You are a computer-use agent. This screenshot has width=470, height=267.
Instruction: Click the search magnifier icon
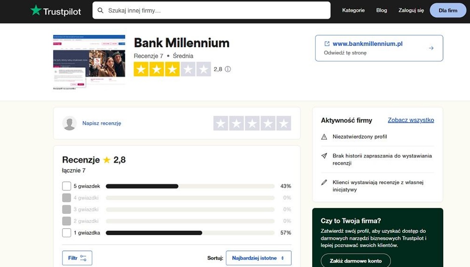[101, 11]
